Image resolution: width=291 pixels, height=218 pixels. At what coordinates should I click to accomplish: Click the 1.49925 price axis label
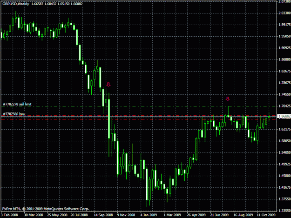pos(284,164)
